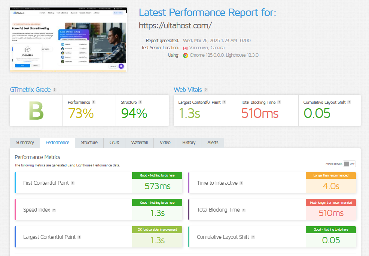Switch to the Summary tab
369x256 pixels.
[25, 143]
